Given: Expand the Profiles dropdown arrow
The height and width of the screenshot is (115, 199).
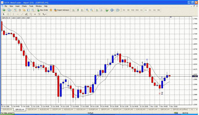Looking at the screenshot, I should (x=11, y=10).
